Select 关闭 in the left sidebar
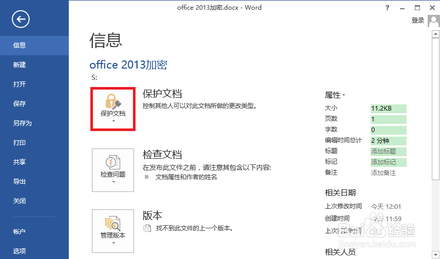Screen dimensions: 440x259 34,201
